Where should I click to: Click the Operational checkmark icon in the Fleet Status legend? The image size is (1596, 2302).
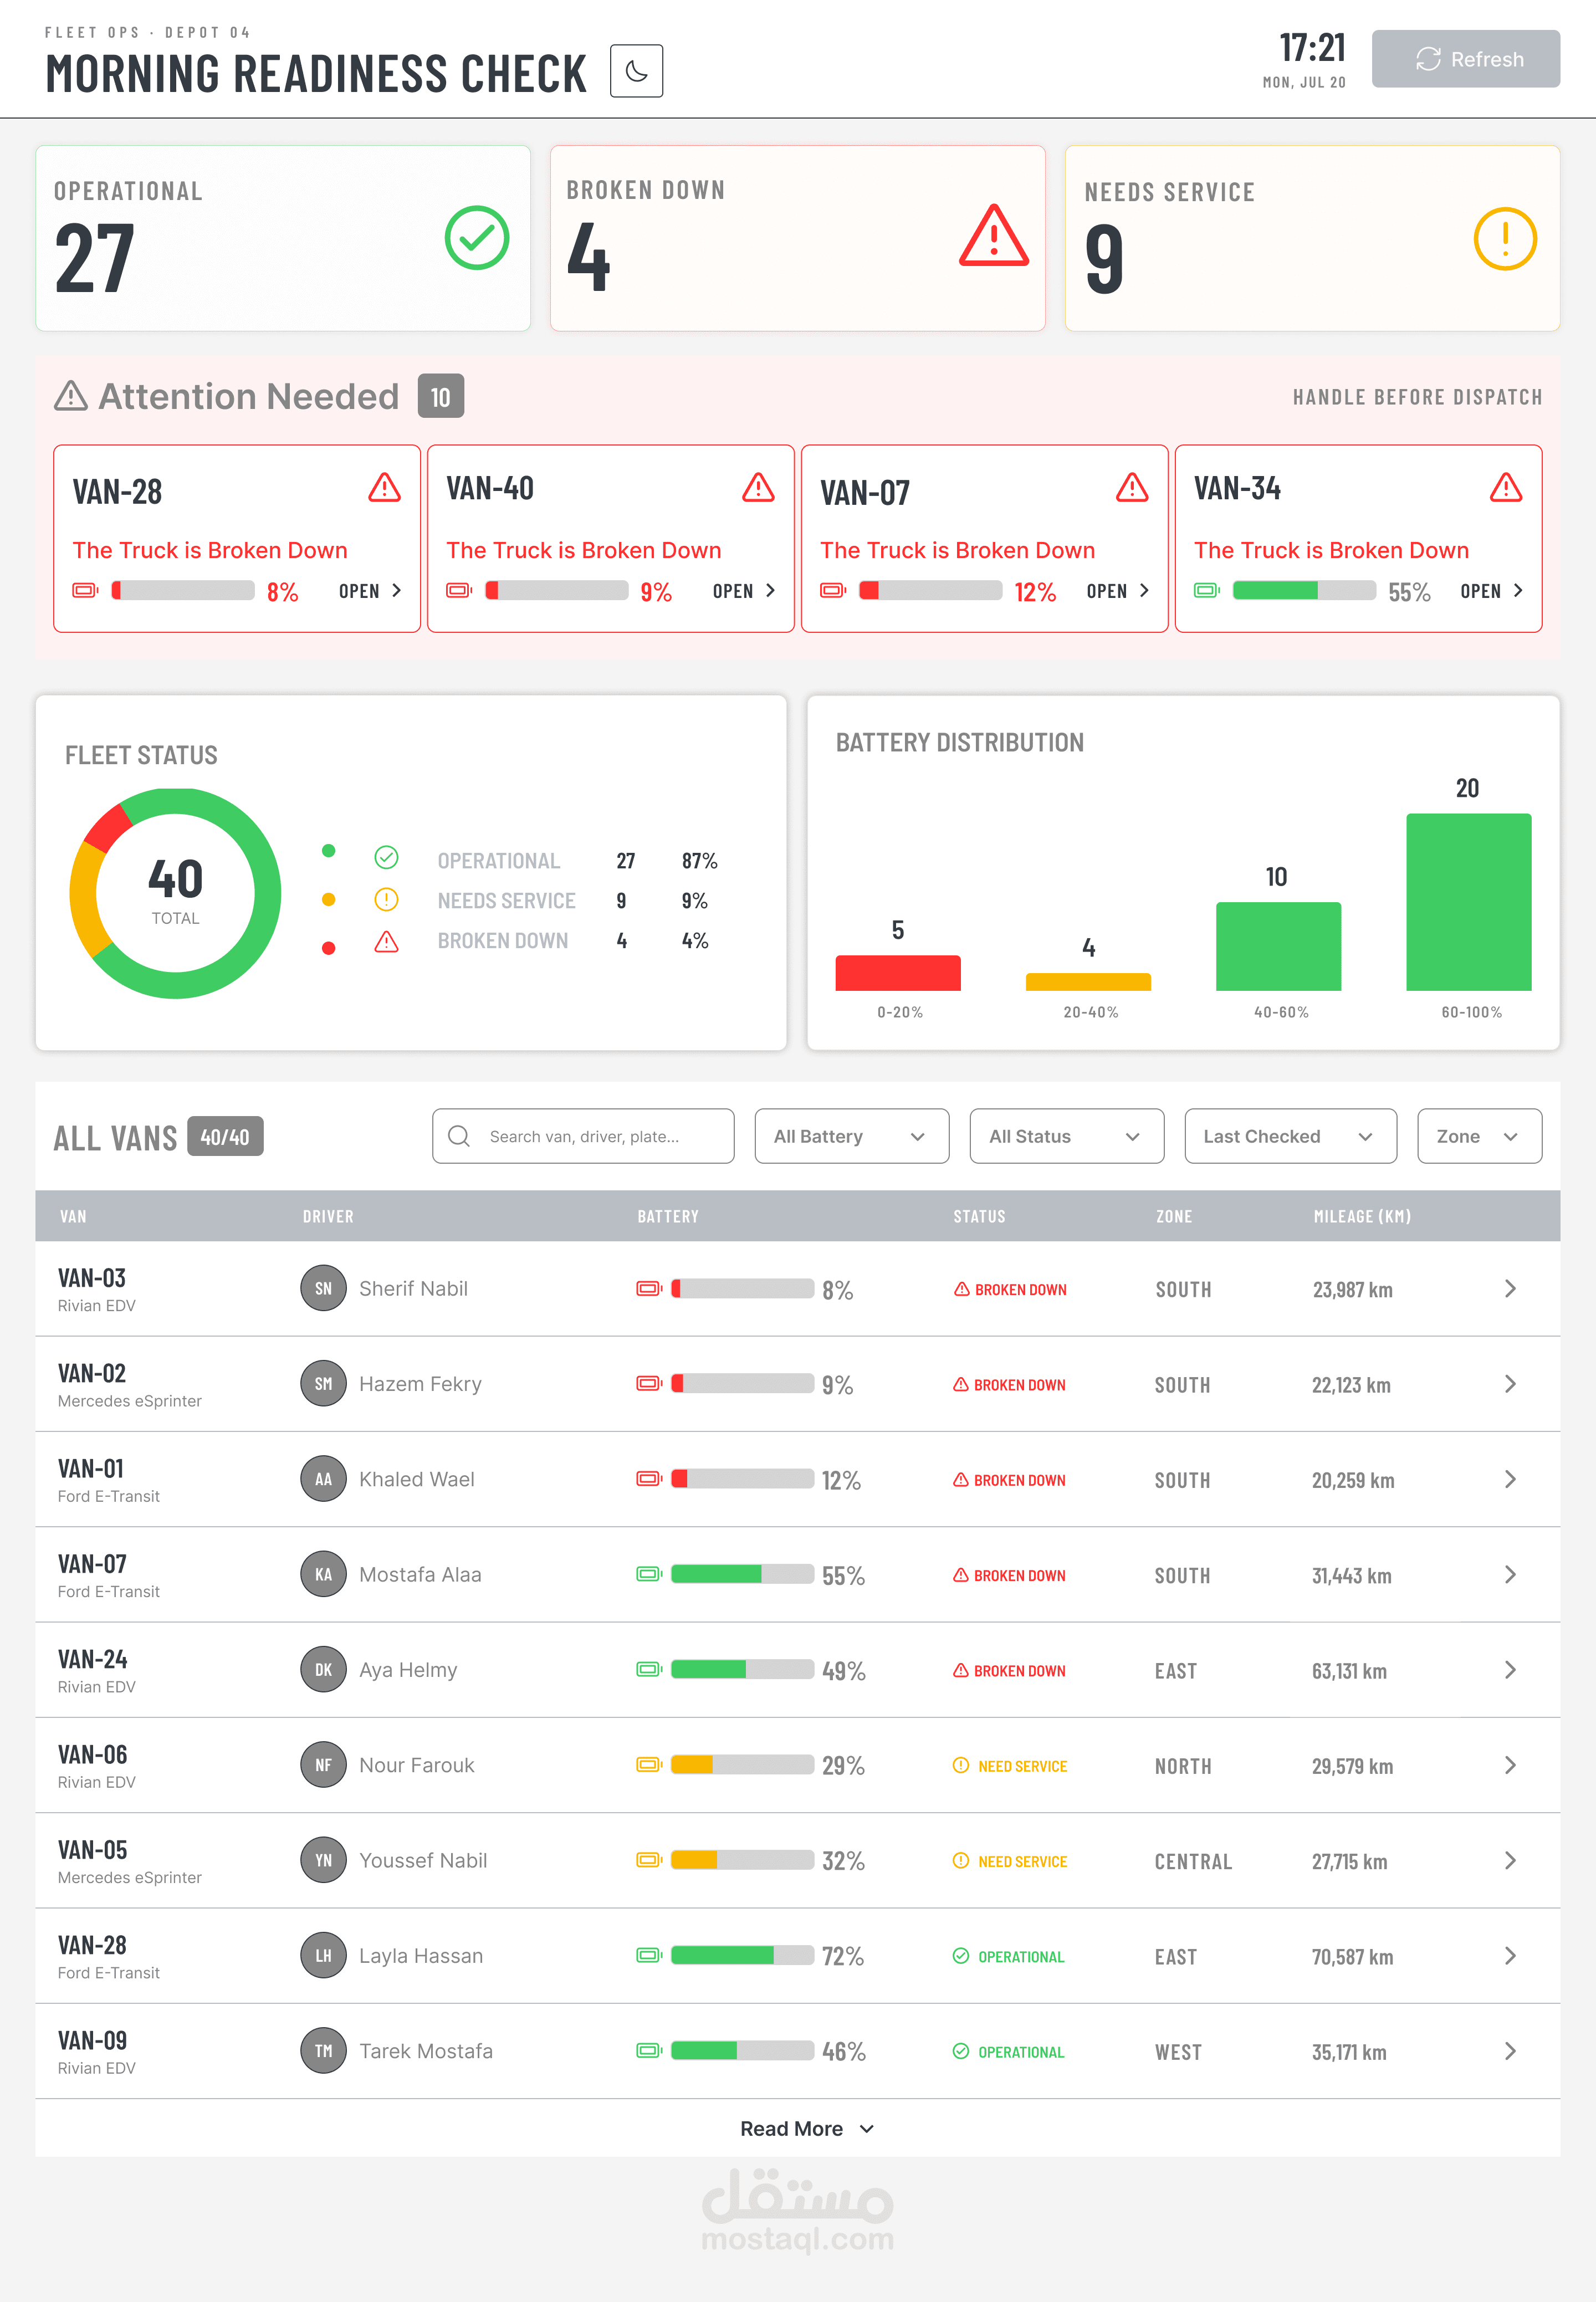tap(386, 858)
